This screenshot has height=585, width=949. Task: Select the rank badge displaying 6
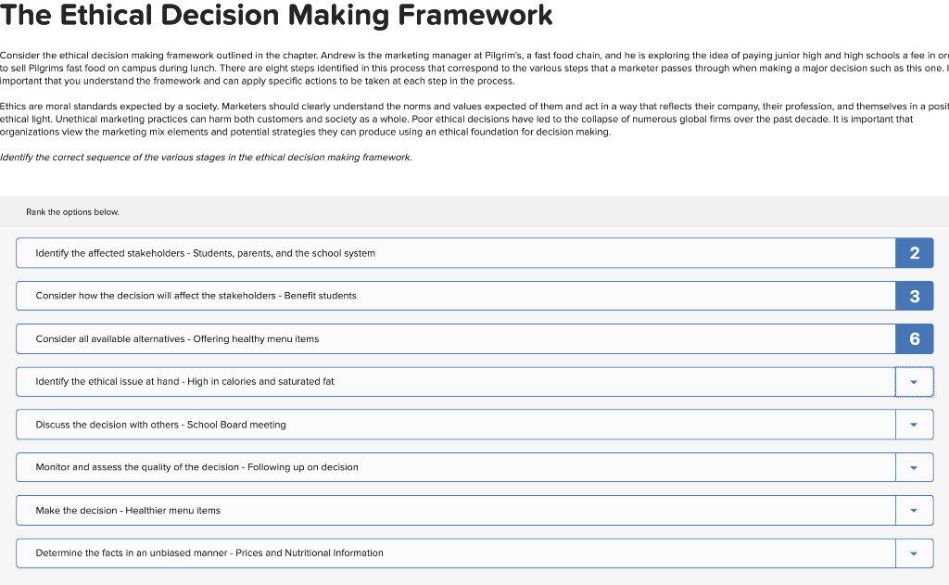[914, 338]
